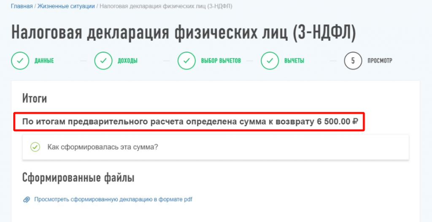Click the page title Налоговая декларация
This screenshot has width=432, height=222.
(184, 33)
